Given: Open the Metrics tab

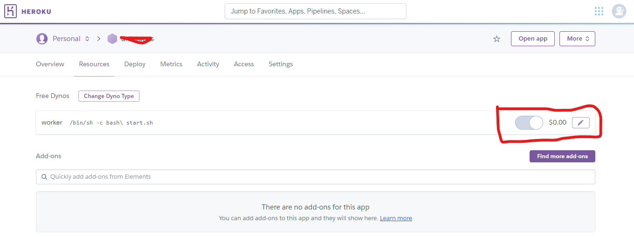Looking at the screenshot, I should (x=171, y=64).
